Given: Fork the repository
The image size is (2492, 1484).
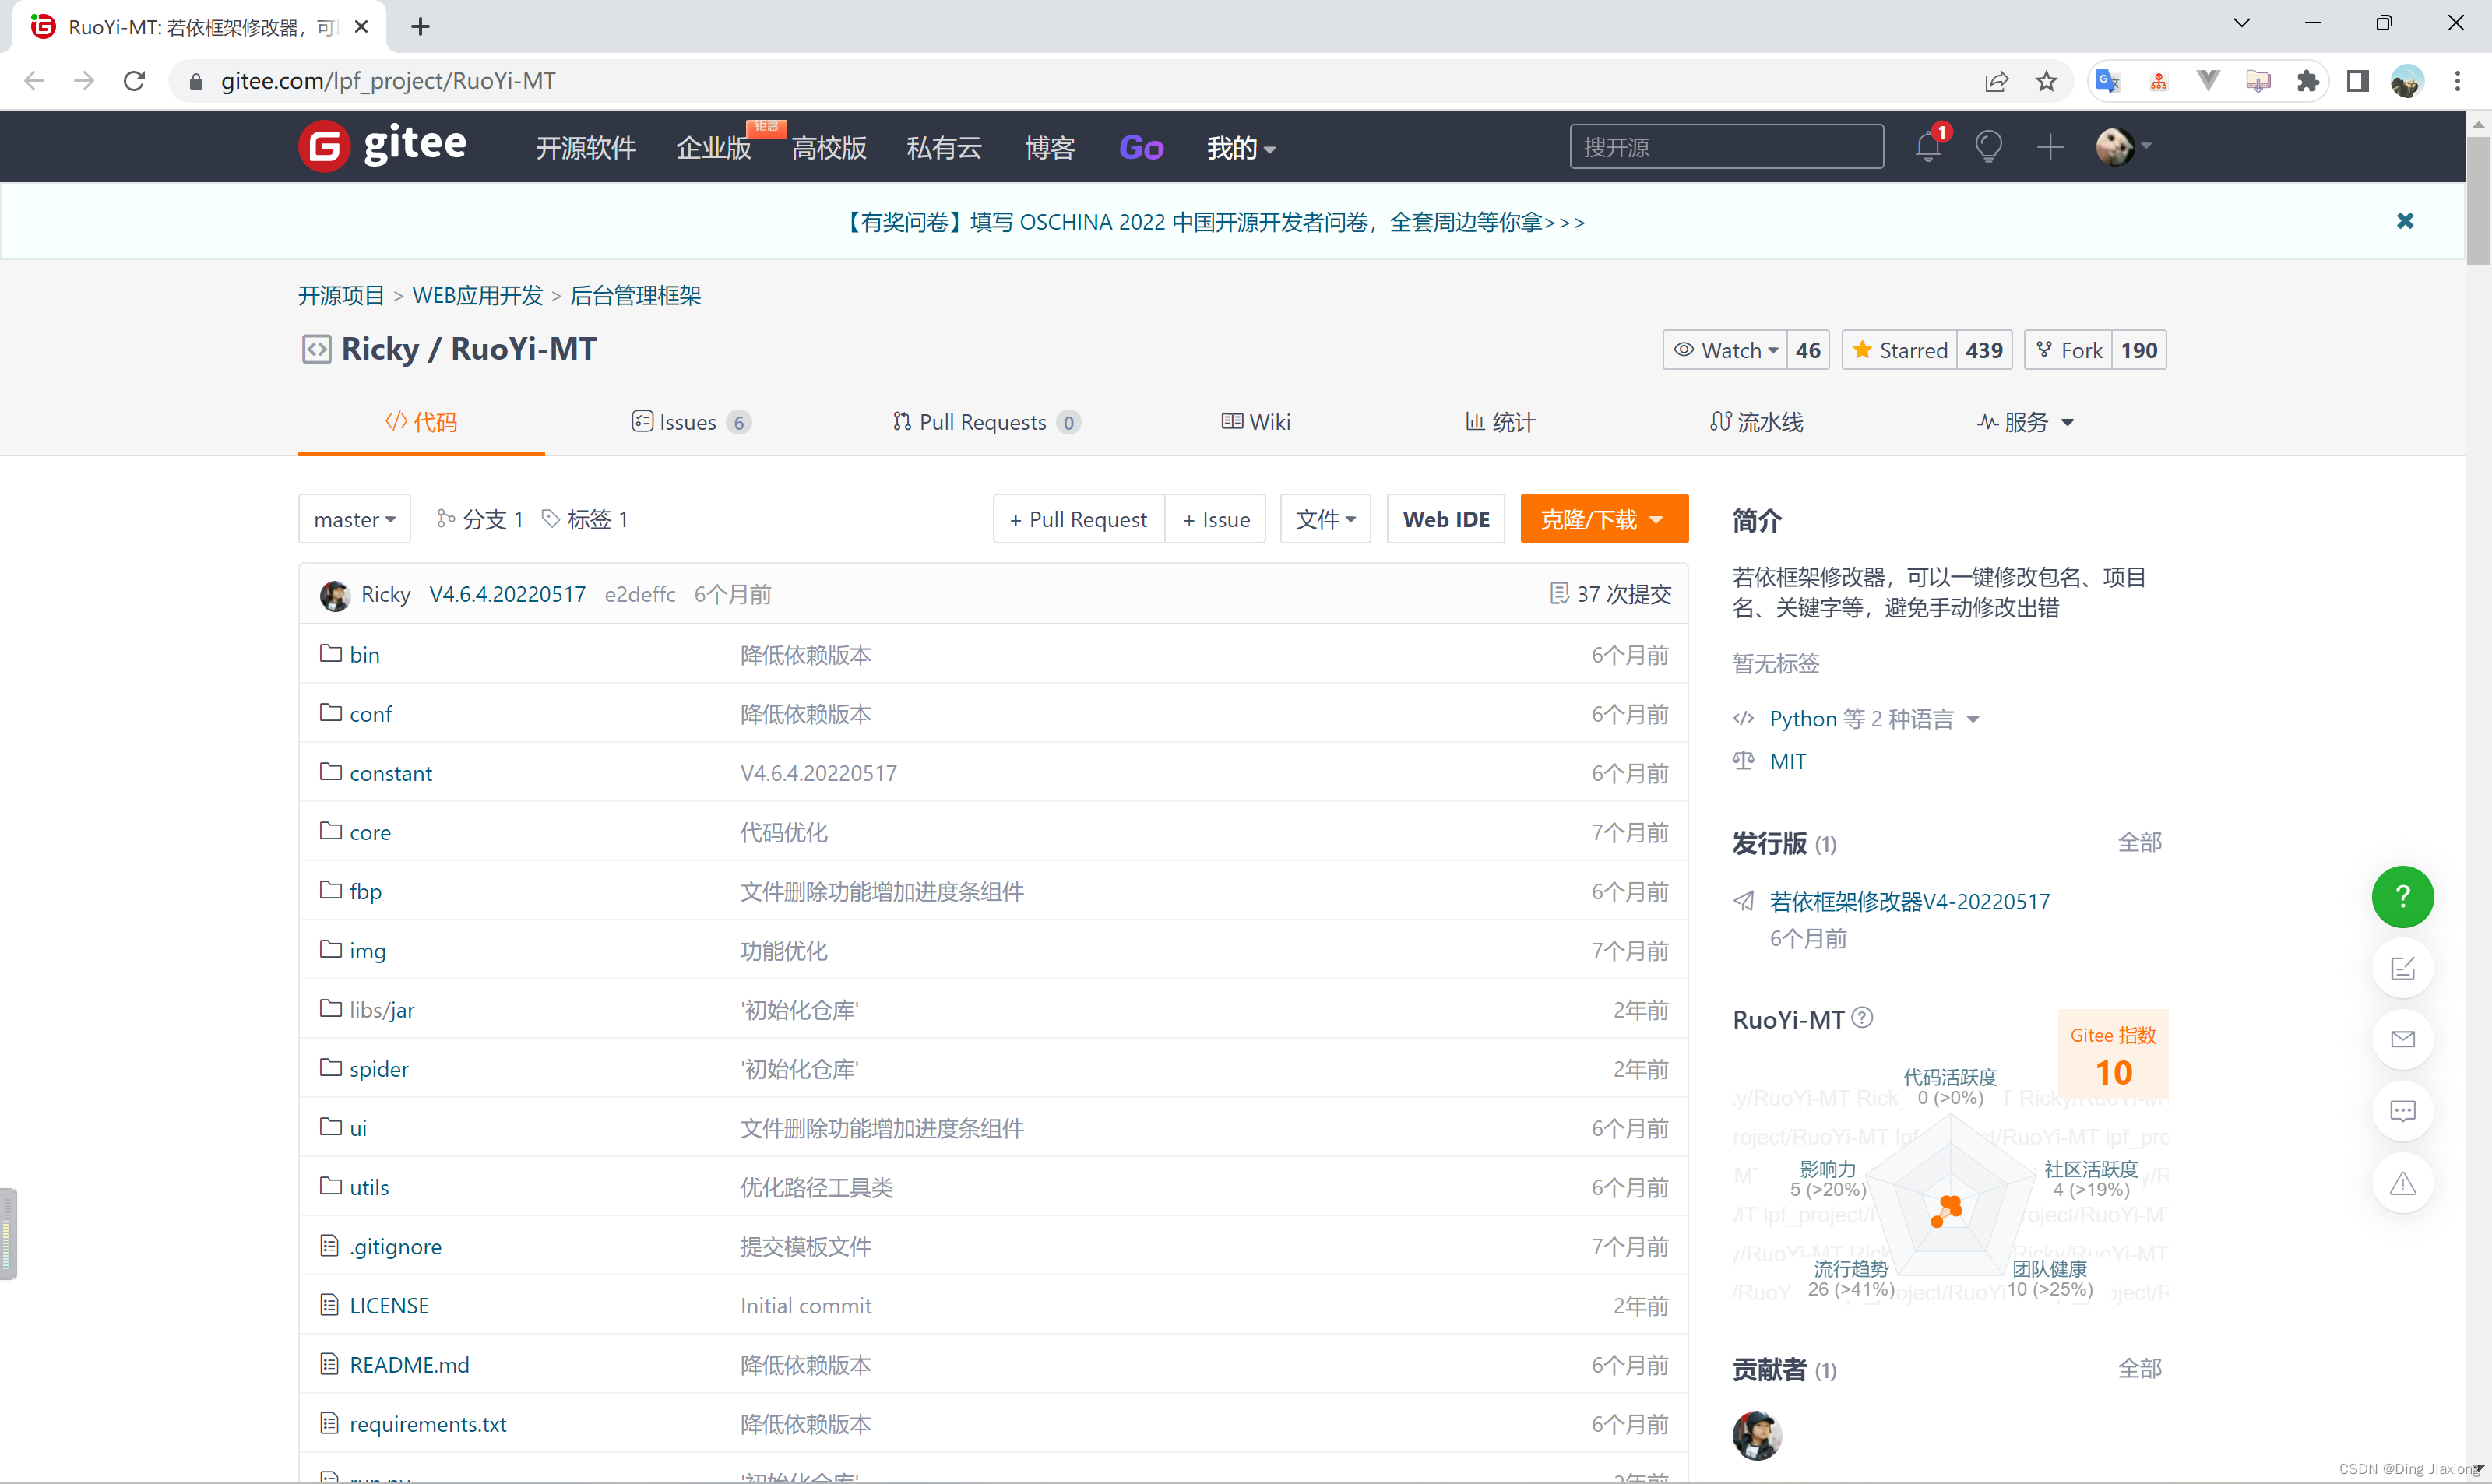Looking at the screenshot, I should point(2069,350).
